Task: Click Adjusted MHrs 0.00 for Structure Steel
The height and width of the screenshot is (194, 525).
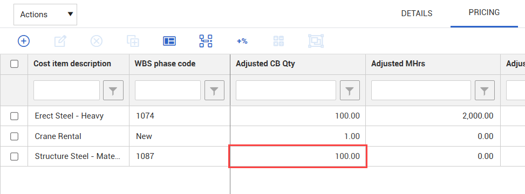Action: coord(433,156)
